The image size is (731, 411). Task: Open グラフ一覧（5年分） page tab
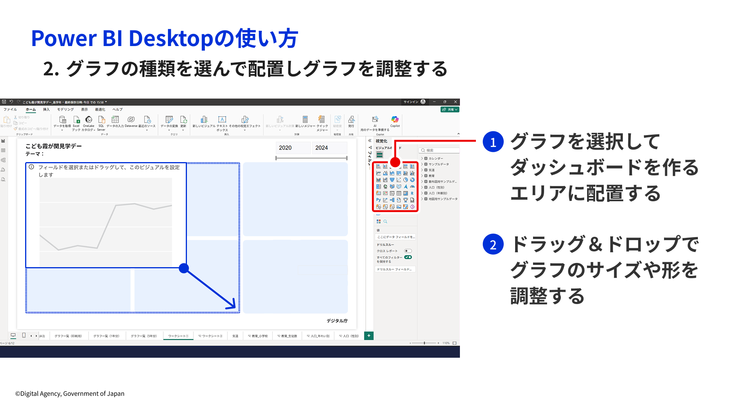tap(144, 336)
